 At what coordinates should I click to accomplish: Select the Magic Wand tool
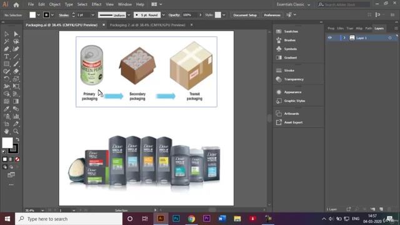6,41
